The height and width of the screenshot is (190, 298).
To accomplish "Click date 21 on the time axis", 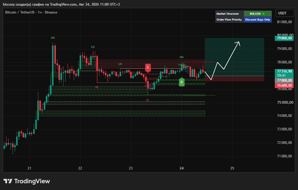I will point(29,168).
